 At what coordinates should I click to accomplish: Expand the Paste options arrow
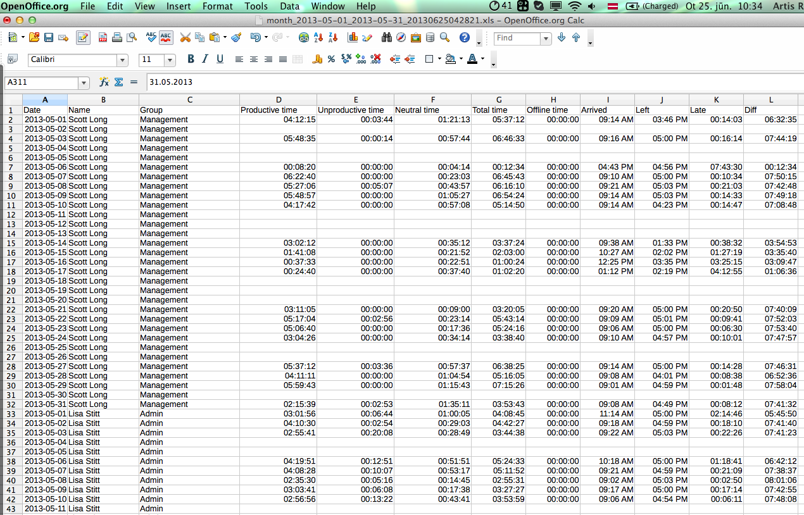[225, 38]
